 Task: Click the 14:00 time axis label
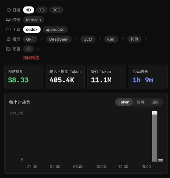point(123,167)
